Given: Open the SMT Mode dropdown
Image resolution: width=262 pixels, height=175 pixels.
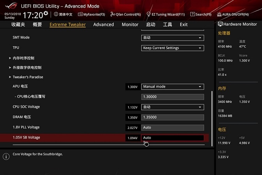Looking at the screenshot, I should (172, 38).
